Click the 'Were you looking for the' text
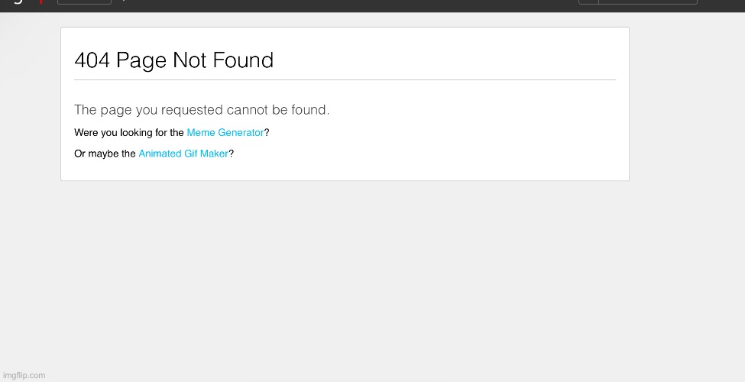Image resolution: width=745 pixels, height=382 pixels. coord(128,133)
